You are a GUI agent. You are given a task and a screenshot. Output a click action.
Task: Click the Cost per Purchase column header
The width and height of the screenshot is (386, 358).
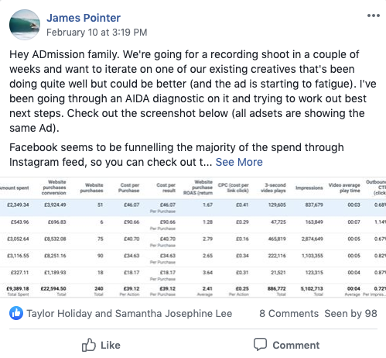point(128,188)
